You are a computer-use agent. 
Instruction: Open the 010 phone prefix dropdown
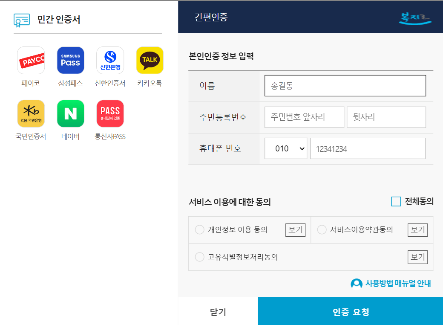pos(286,148)
